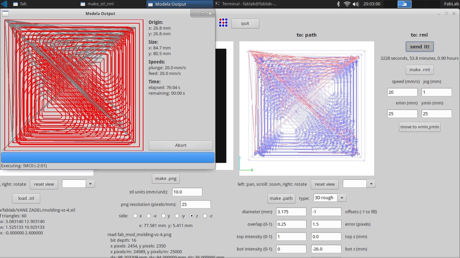
Task: Click the "feed: 20.0 mm/s" text
Action: point(165,73)
